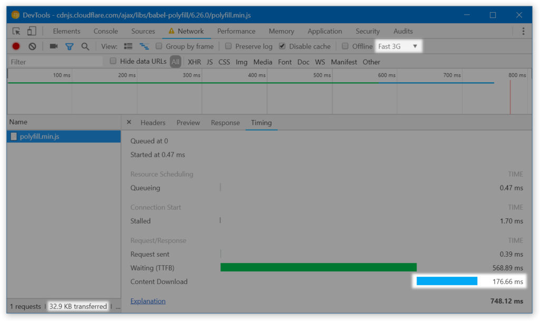Open the Headers tab
This screenshot has width=540, height=321.
pos(152,122)
